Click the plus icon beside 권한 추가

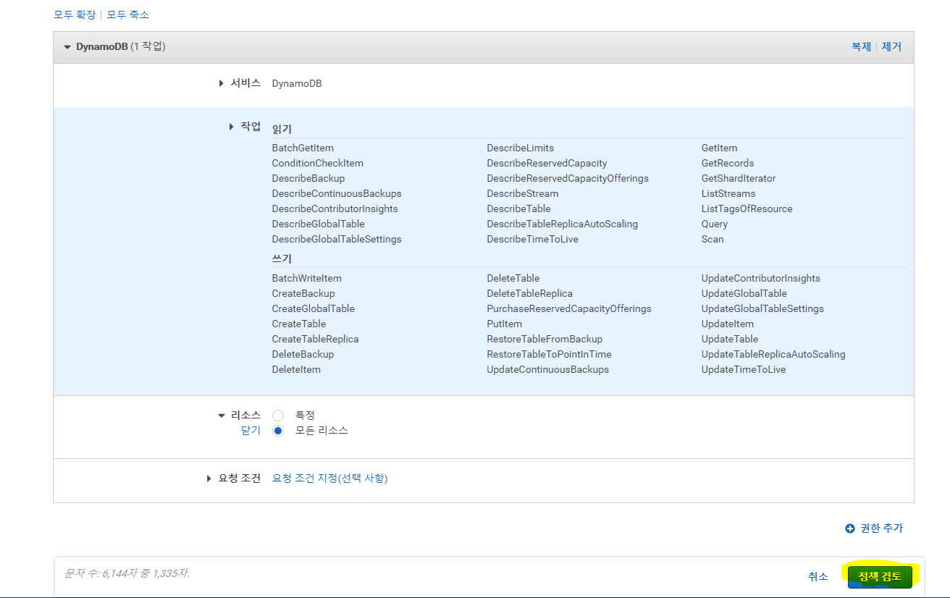850,528
